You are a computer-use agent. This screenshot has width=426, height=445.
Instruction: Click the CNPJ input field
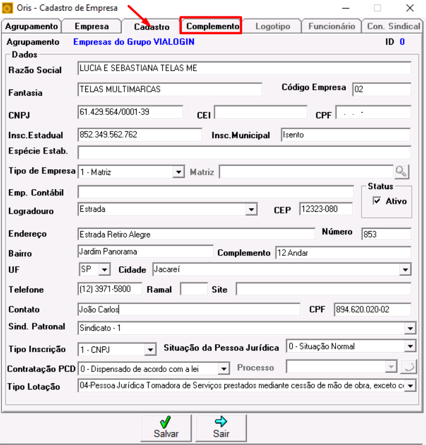(x=131, y=112)
